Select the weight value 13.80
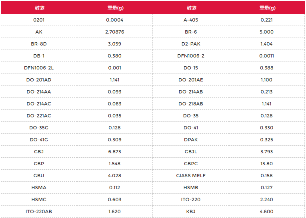The image size is (306, 218). point(267,164)
